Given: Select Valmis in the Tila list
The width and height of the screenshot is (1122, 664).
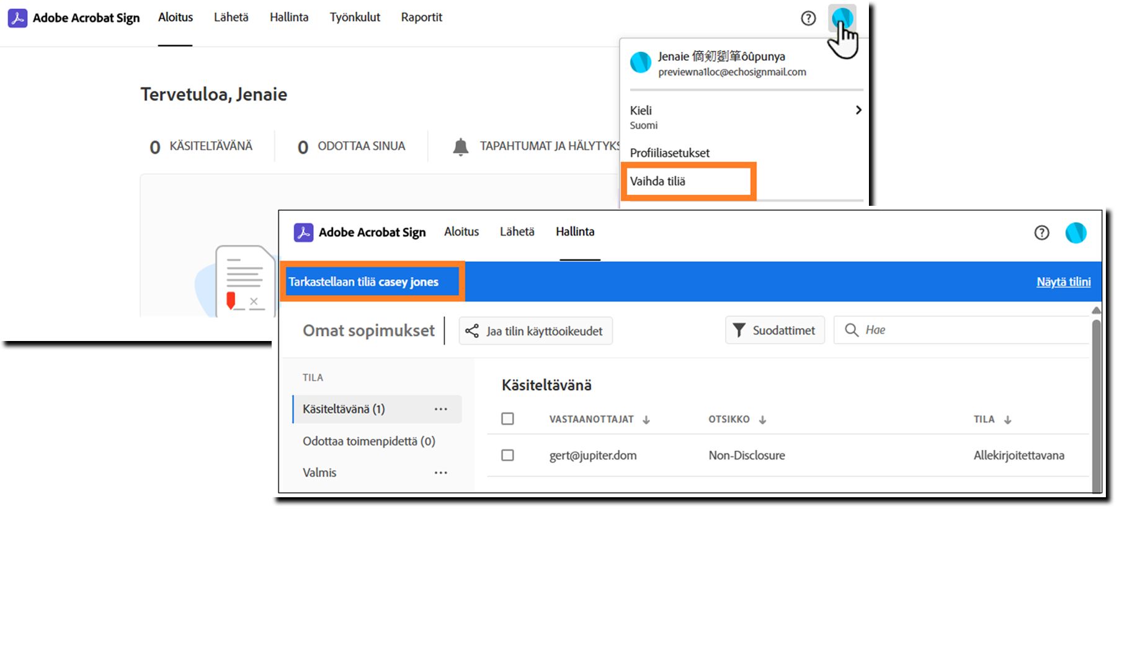Looking at the screenshot, I should pos(319,472).
